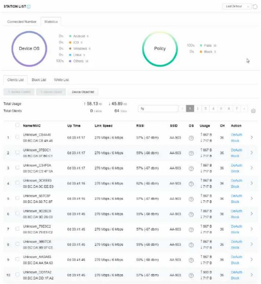This screenshot has width=261, height=284.
Task: Expand details chevron for Unknown_9D28C0
Action: tap(252, 214)
